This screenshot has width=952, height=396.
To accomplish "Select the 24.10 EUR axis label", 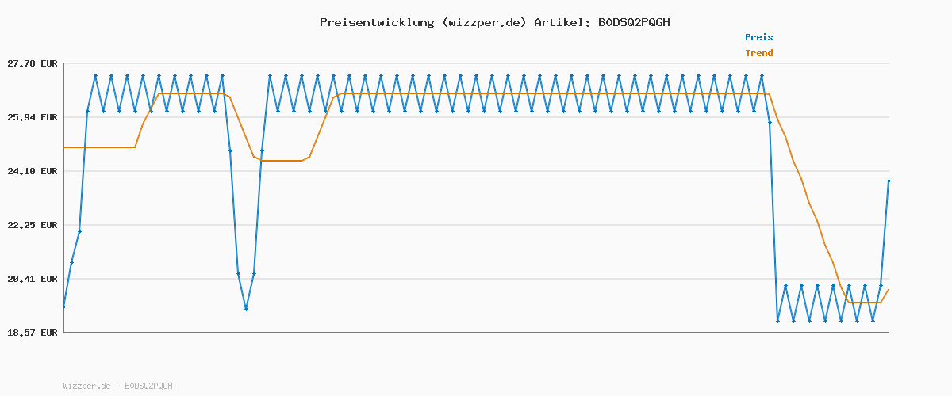I will coord(33,171).
